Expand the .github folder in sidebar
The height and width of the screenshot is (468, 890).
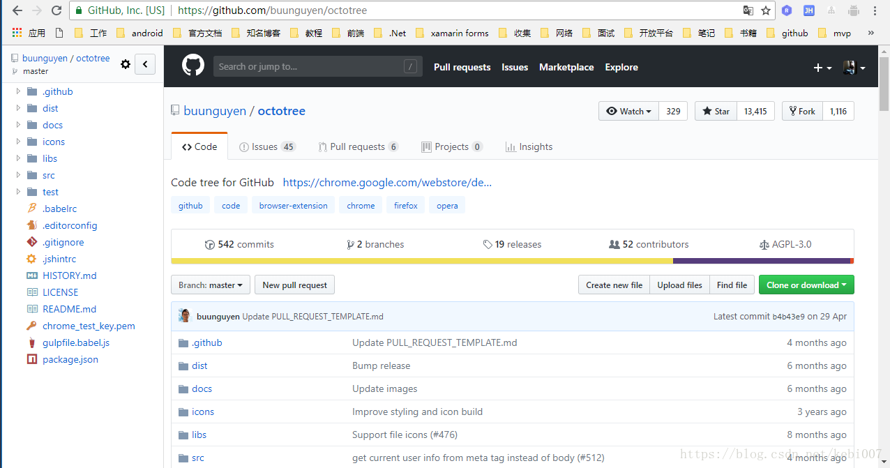coord(18,91)
